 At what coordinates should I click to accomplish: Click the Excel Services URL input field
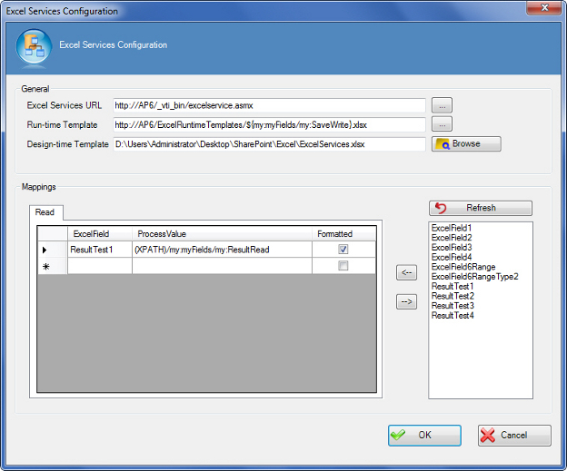(269, 105)
